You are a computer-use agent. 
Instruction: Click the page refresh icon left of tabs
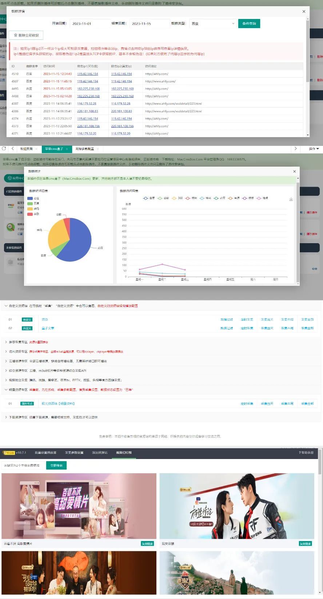[4, 149]
